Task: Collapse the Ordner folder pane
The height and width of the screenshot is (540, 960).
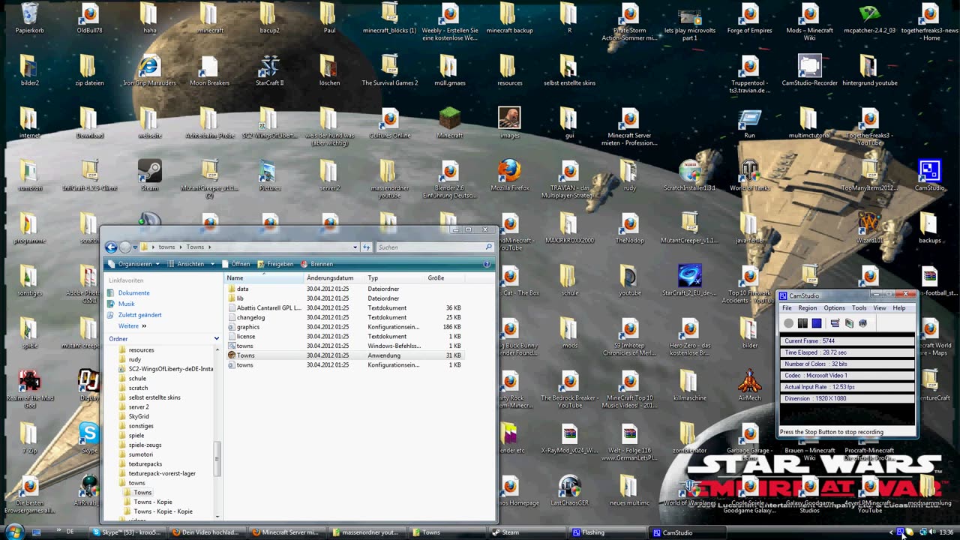Action: (217, 339)
